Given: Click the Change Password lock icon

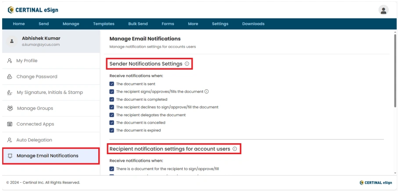Looking at the screenshot, I should tap(10, 77).
